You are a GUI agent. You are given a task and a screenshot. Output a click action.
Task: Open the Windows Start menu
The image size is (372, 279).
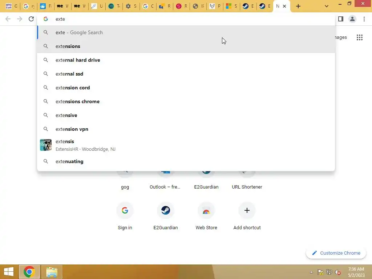pos(9,272)
